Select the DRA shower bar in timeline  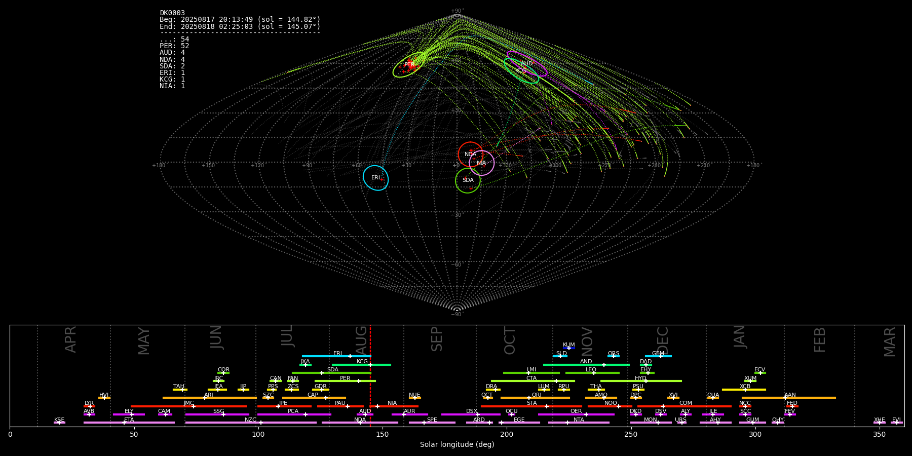tap(493, 390)
